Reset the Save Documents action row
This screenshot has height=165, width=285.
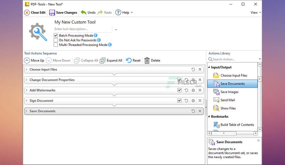pyautogui.click(x=193, y=111)
